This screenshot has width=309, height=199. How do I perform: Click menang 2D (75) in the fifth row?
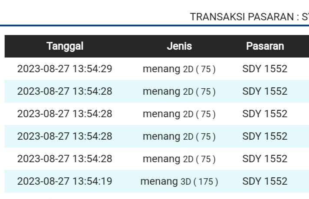click(x=179, y=159)
